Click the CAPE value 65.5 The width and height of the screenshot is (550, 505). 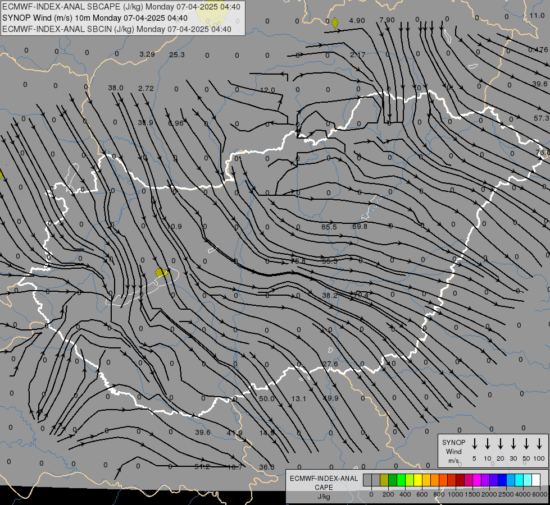coord(329,227)
